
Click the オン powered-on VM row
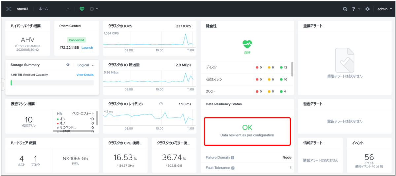pyautogui.click(x=75, y=119)
